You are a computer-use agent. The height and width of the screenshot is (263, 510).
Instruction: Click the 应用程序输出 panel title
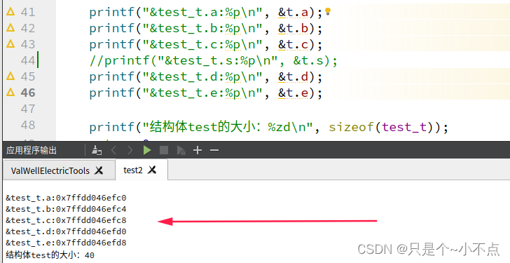pos(32,150)
